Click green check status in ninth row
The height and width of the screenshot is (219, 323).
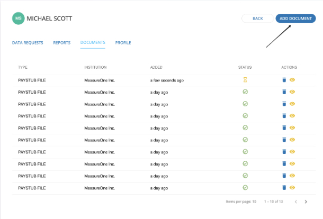245,176
